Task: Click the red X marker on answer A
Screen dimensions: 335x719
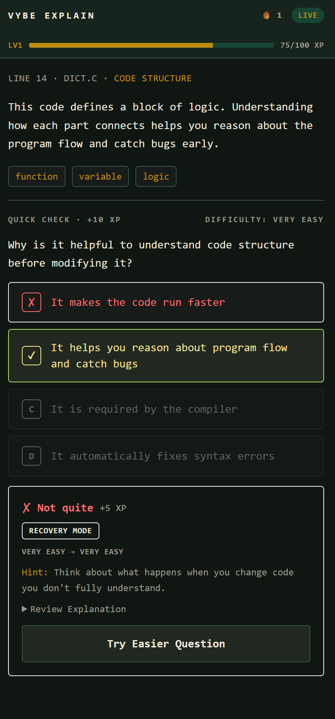Action: tap(32, 302)
